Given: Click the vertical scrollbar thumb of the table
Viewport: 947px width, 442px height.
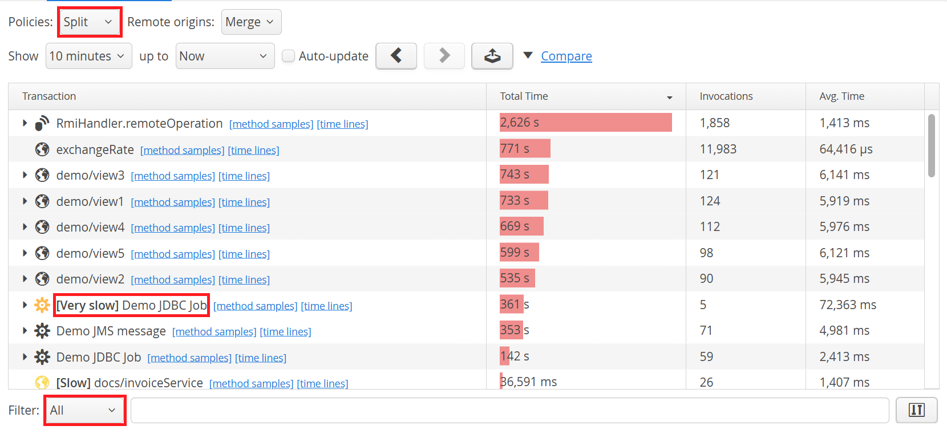Looking at the screenshot, I should [932, 145].
